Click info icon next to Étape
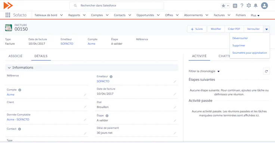This screenshot has width=275, height=143. point(107,116)
